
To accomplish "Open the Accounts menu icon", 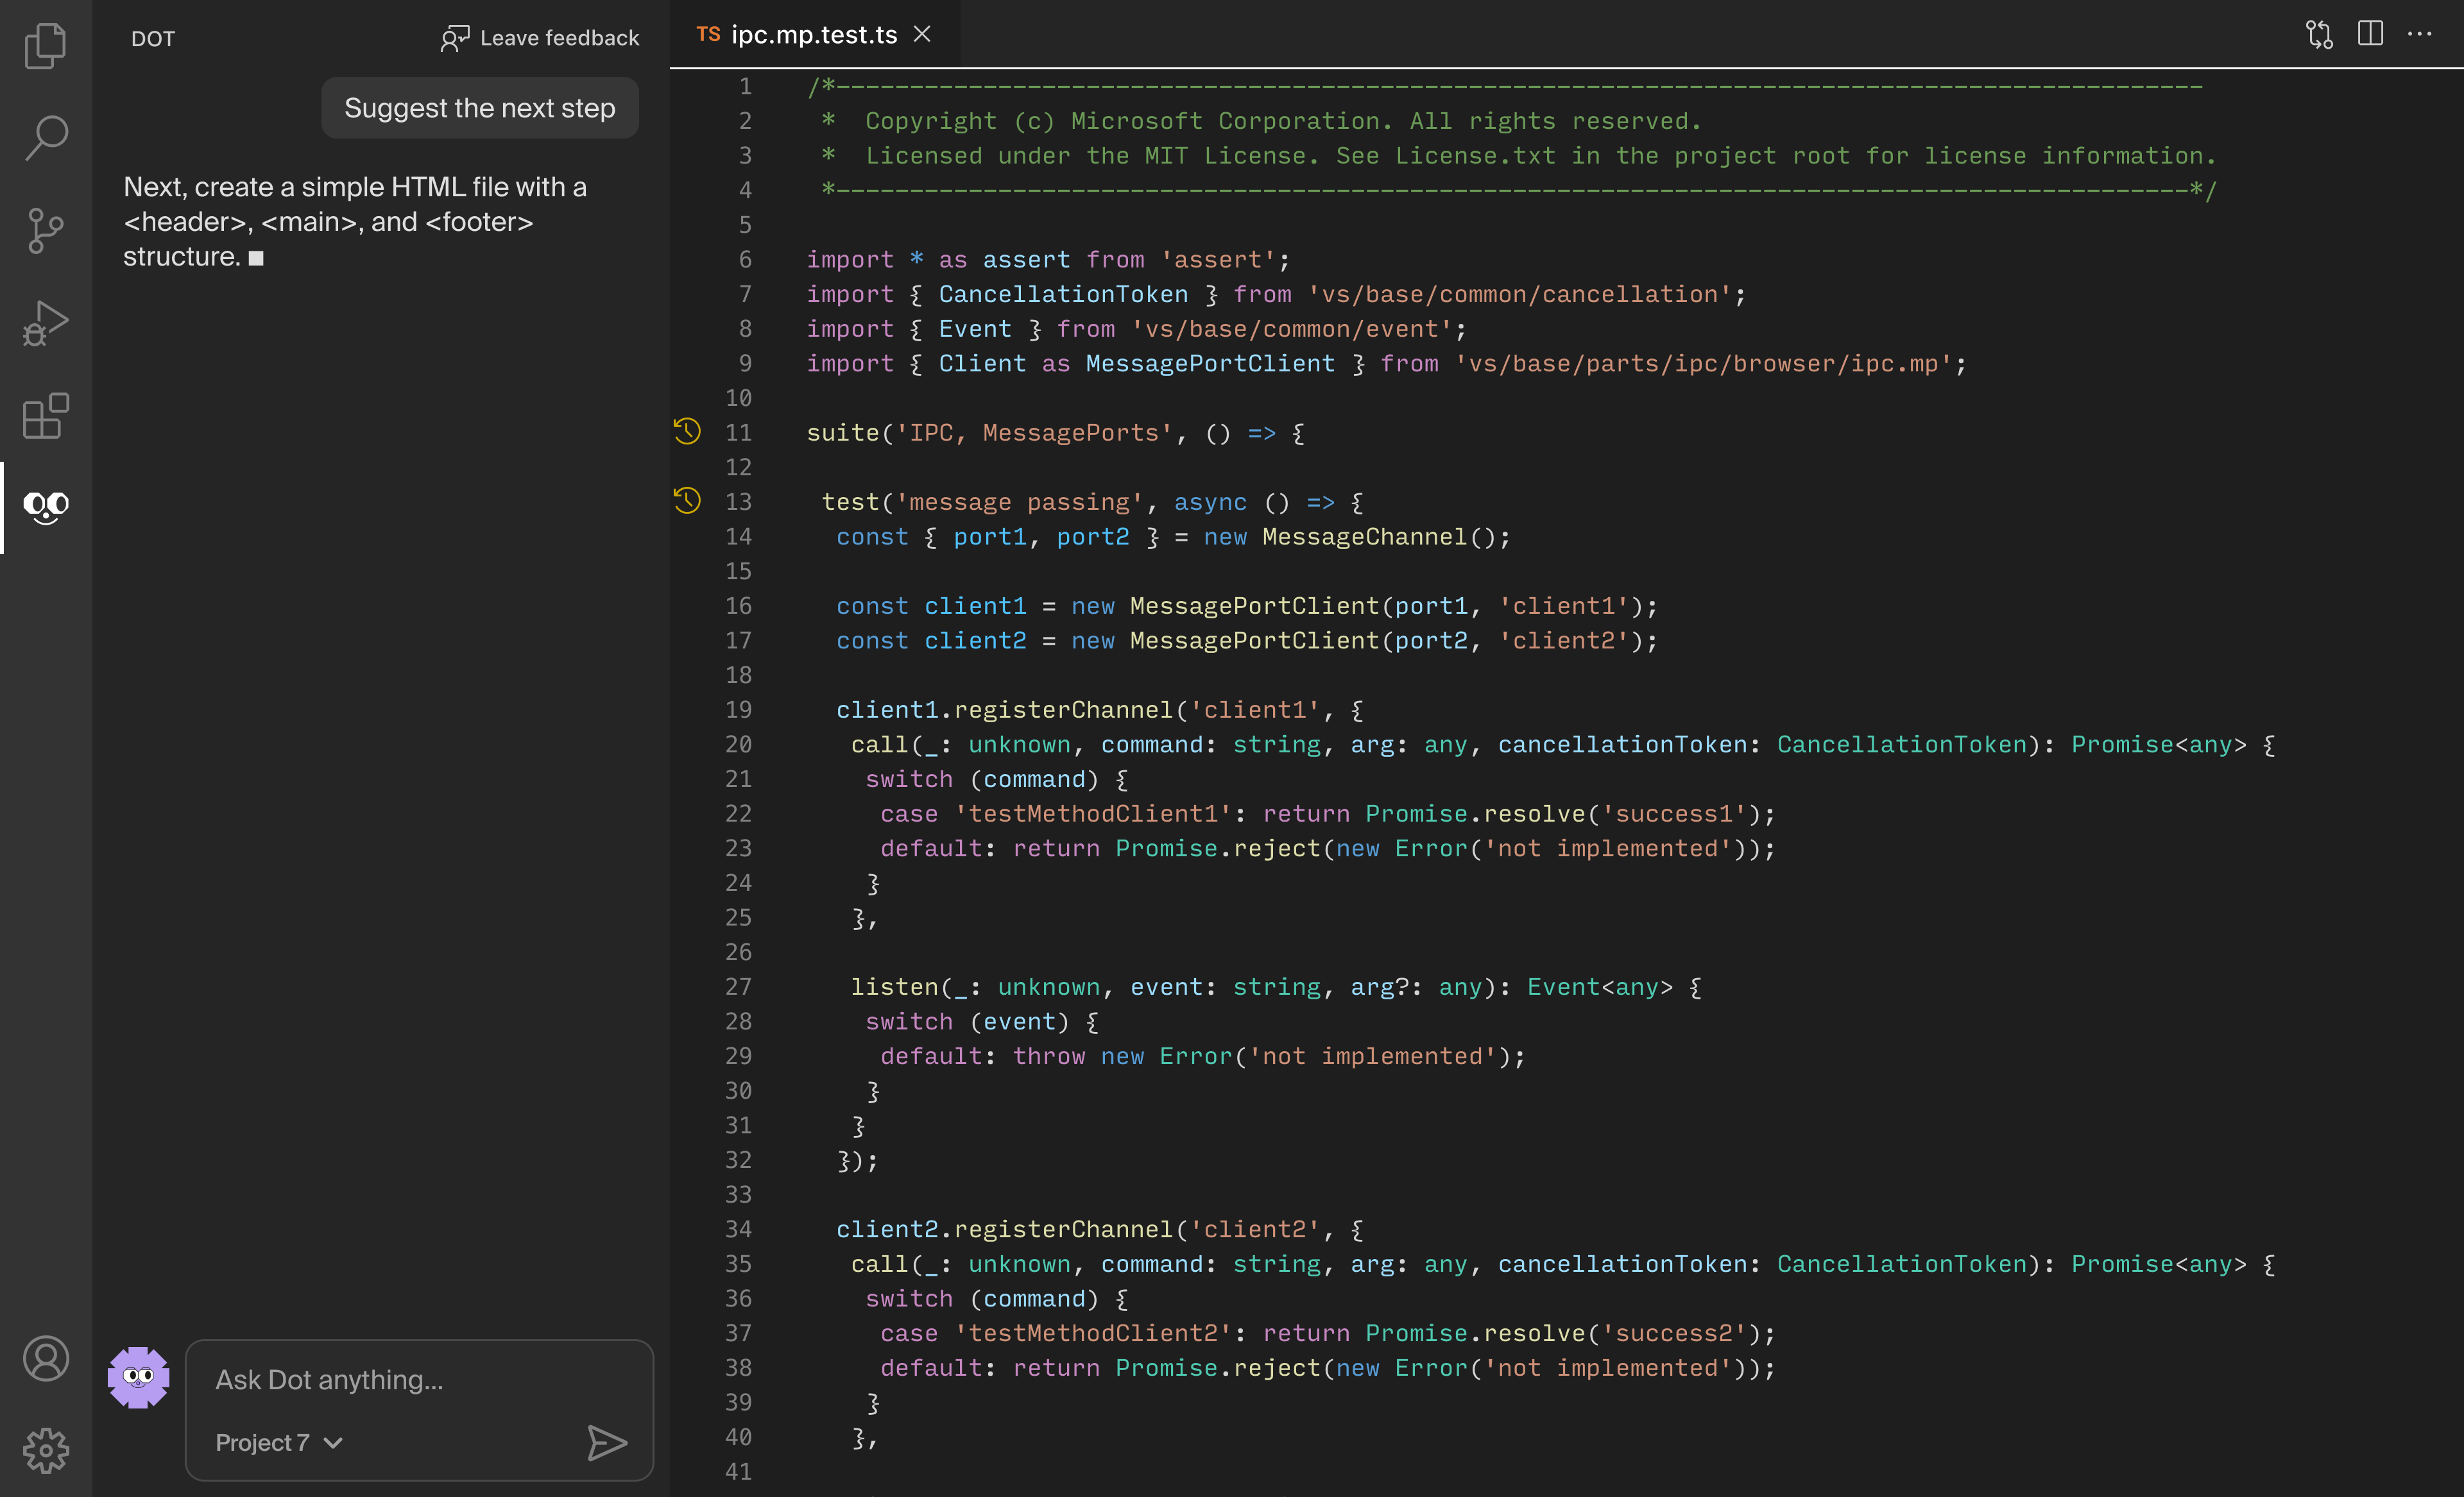I will [45, 1359].
